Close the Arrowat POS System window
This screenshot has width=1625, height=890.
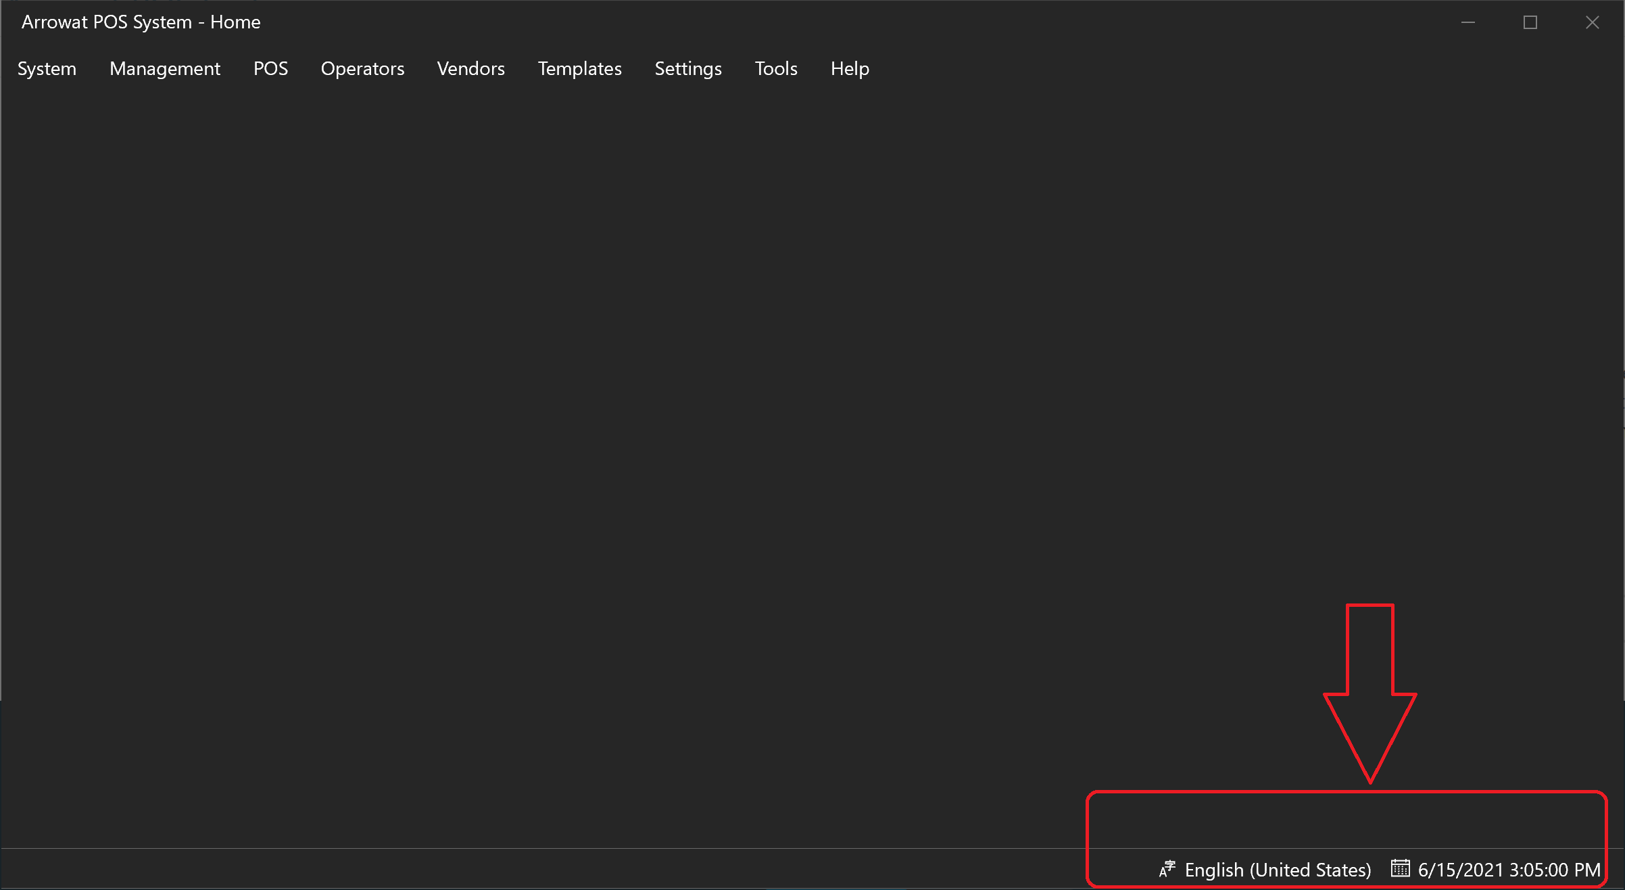(1593, 22)
